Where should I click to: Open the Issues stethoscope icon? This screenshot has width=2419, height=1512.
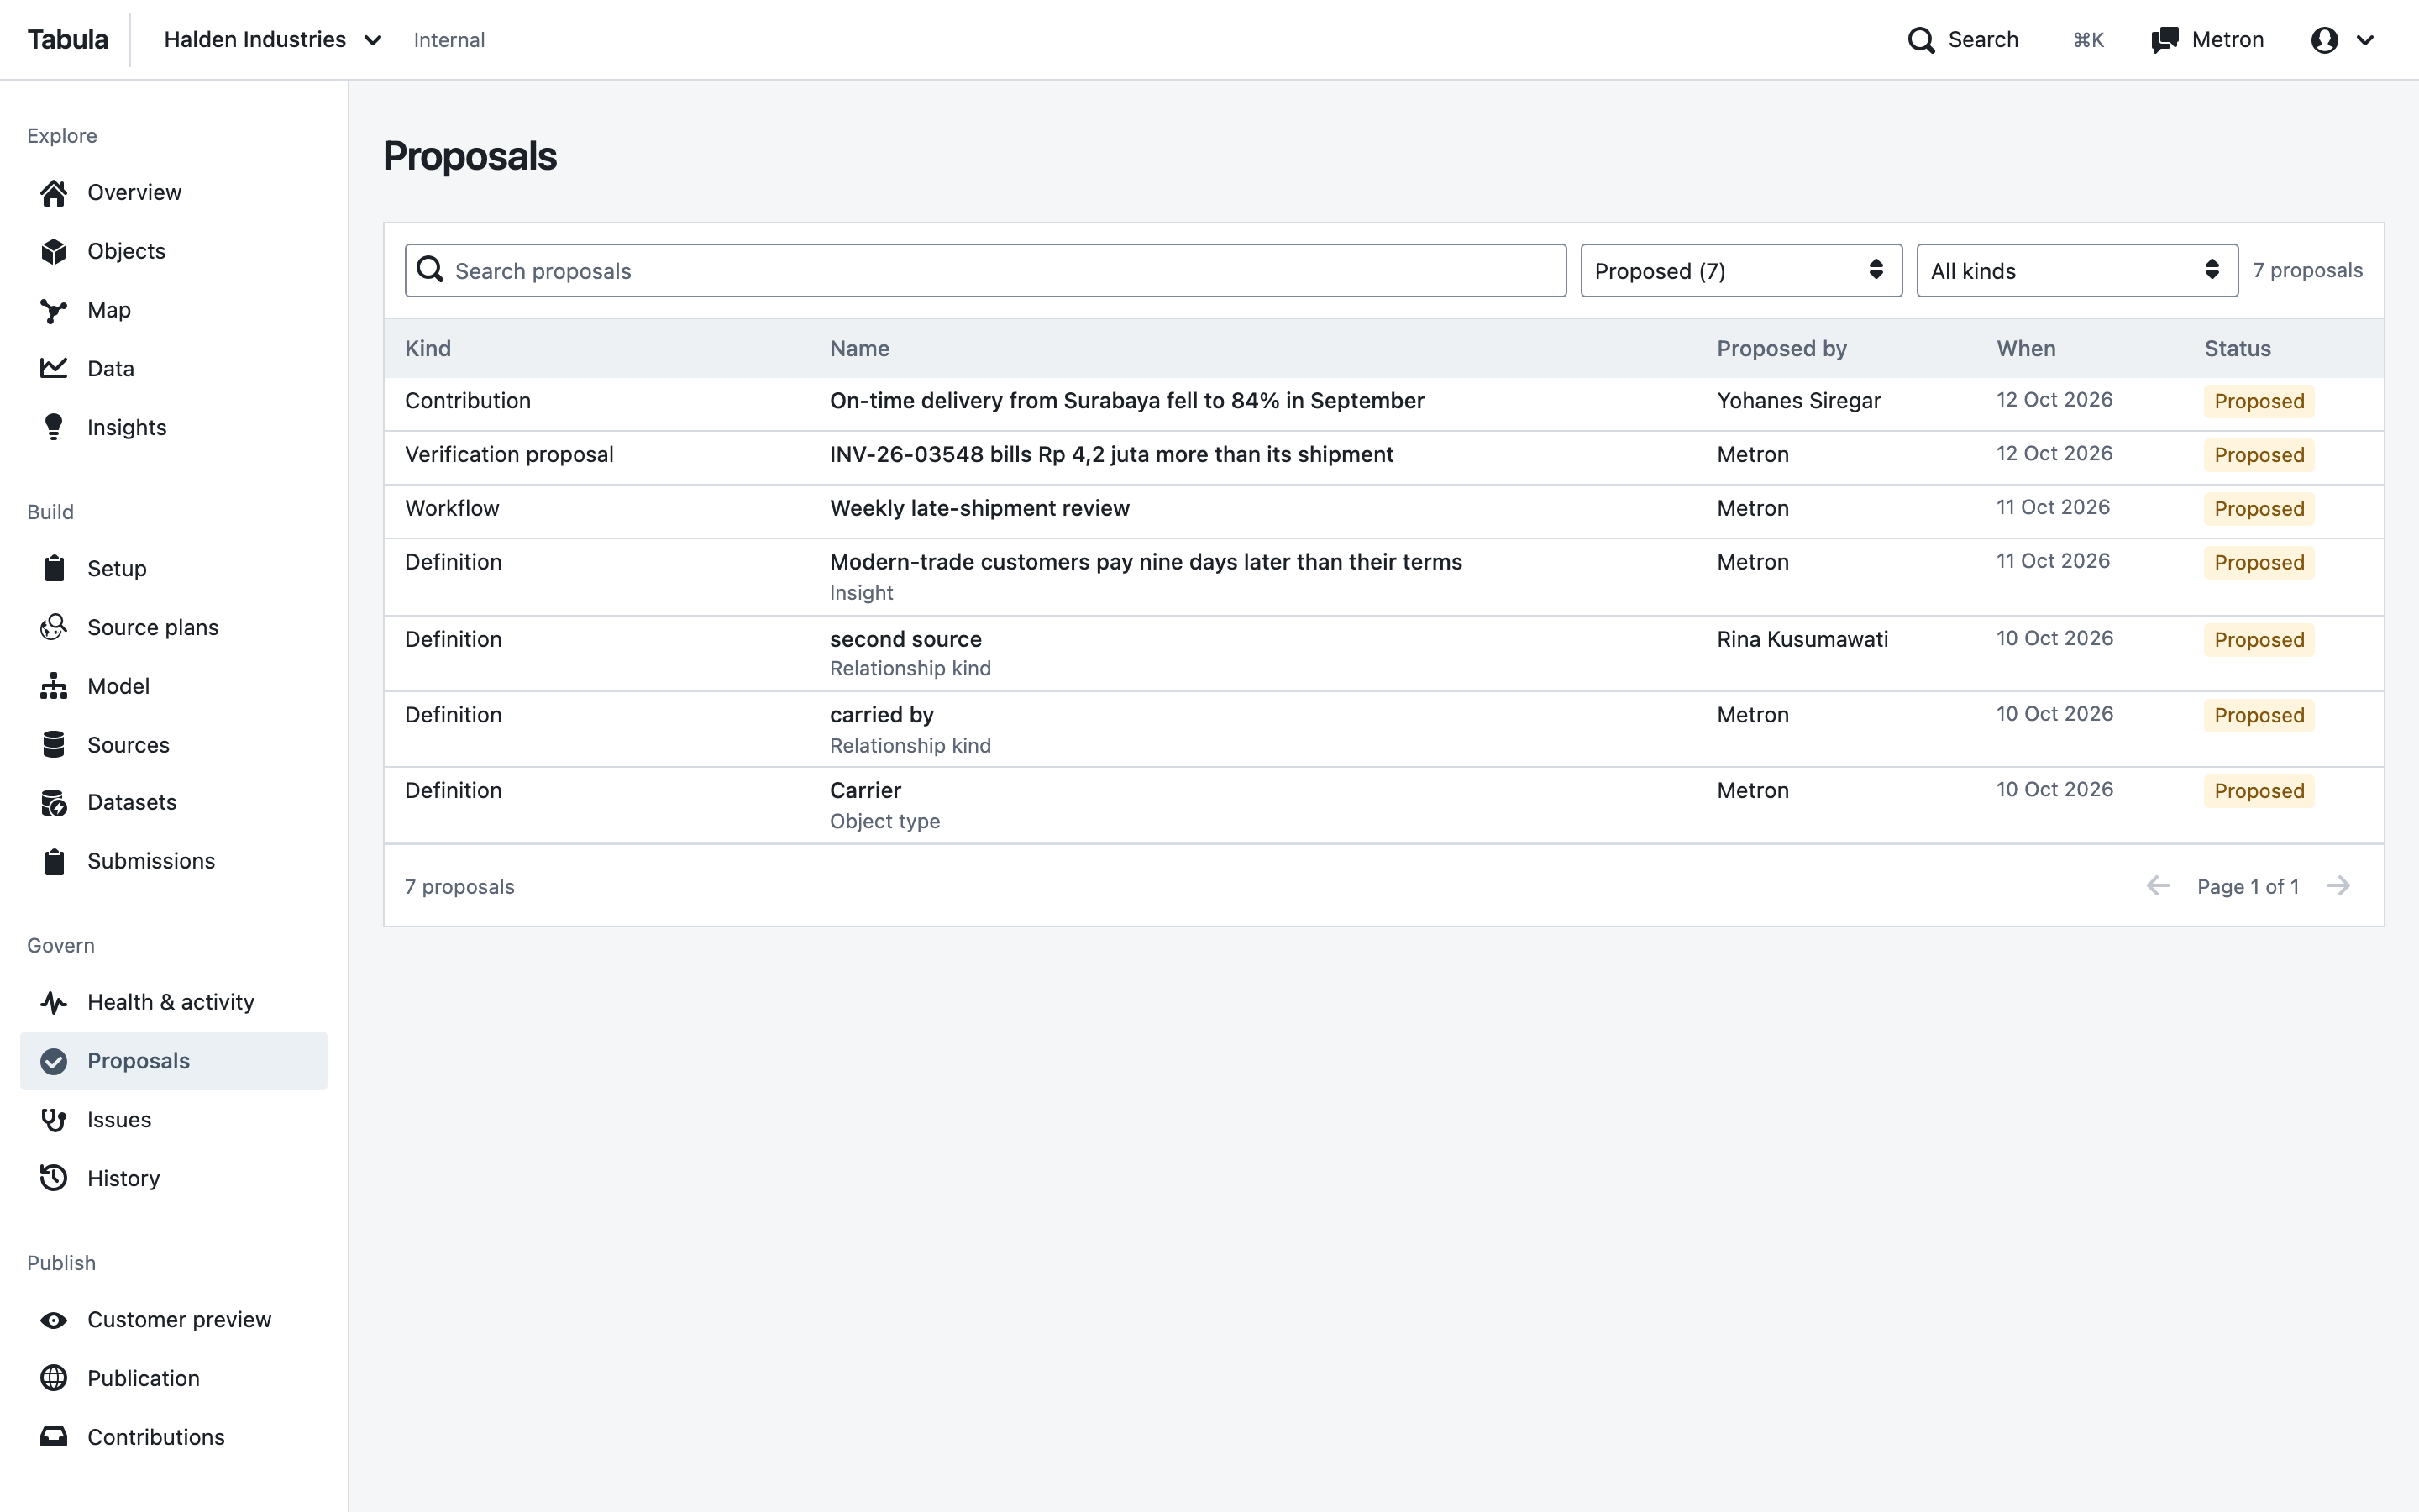click(54, 1120)
